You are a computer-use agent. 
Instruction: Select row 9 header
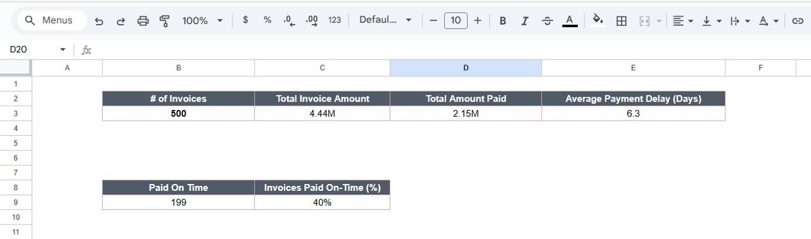tap(16, 202)
